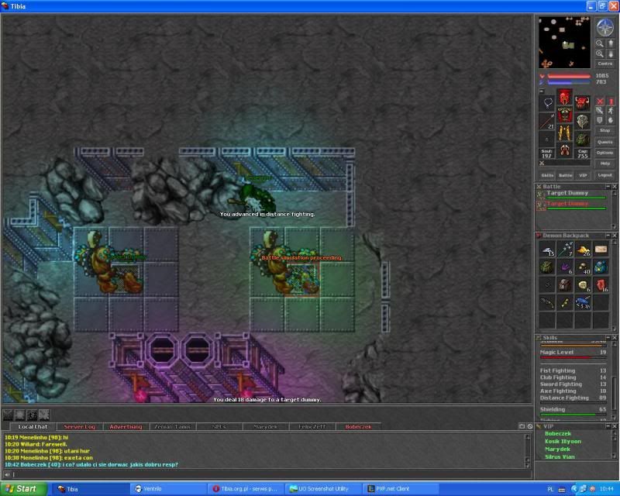This screenshot has width=620, height=496.
Task: Select the spear weapon slot showing 21
Action: click(x=548, y=122)
